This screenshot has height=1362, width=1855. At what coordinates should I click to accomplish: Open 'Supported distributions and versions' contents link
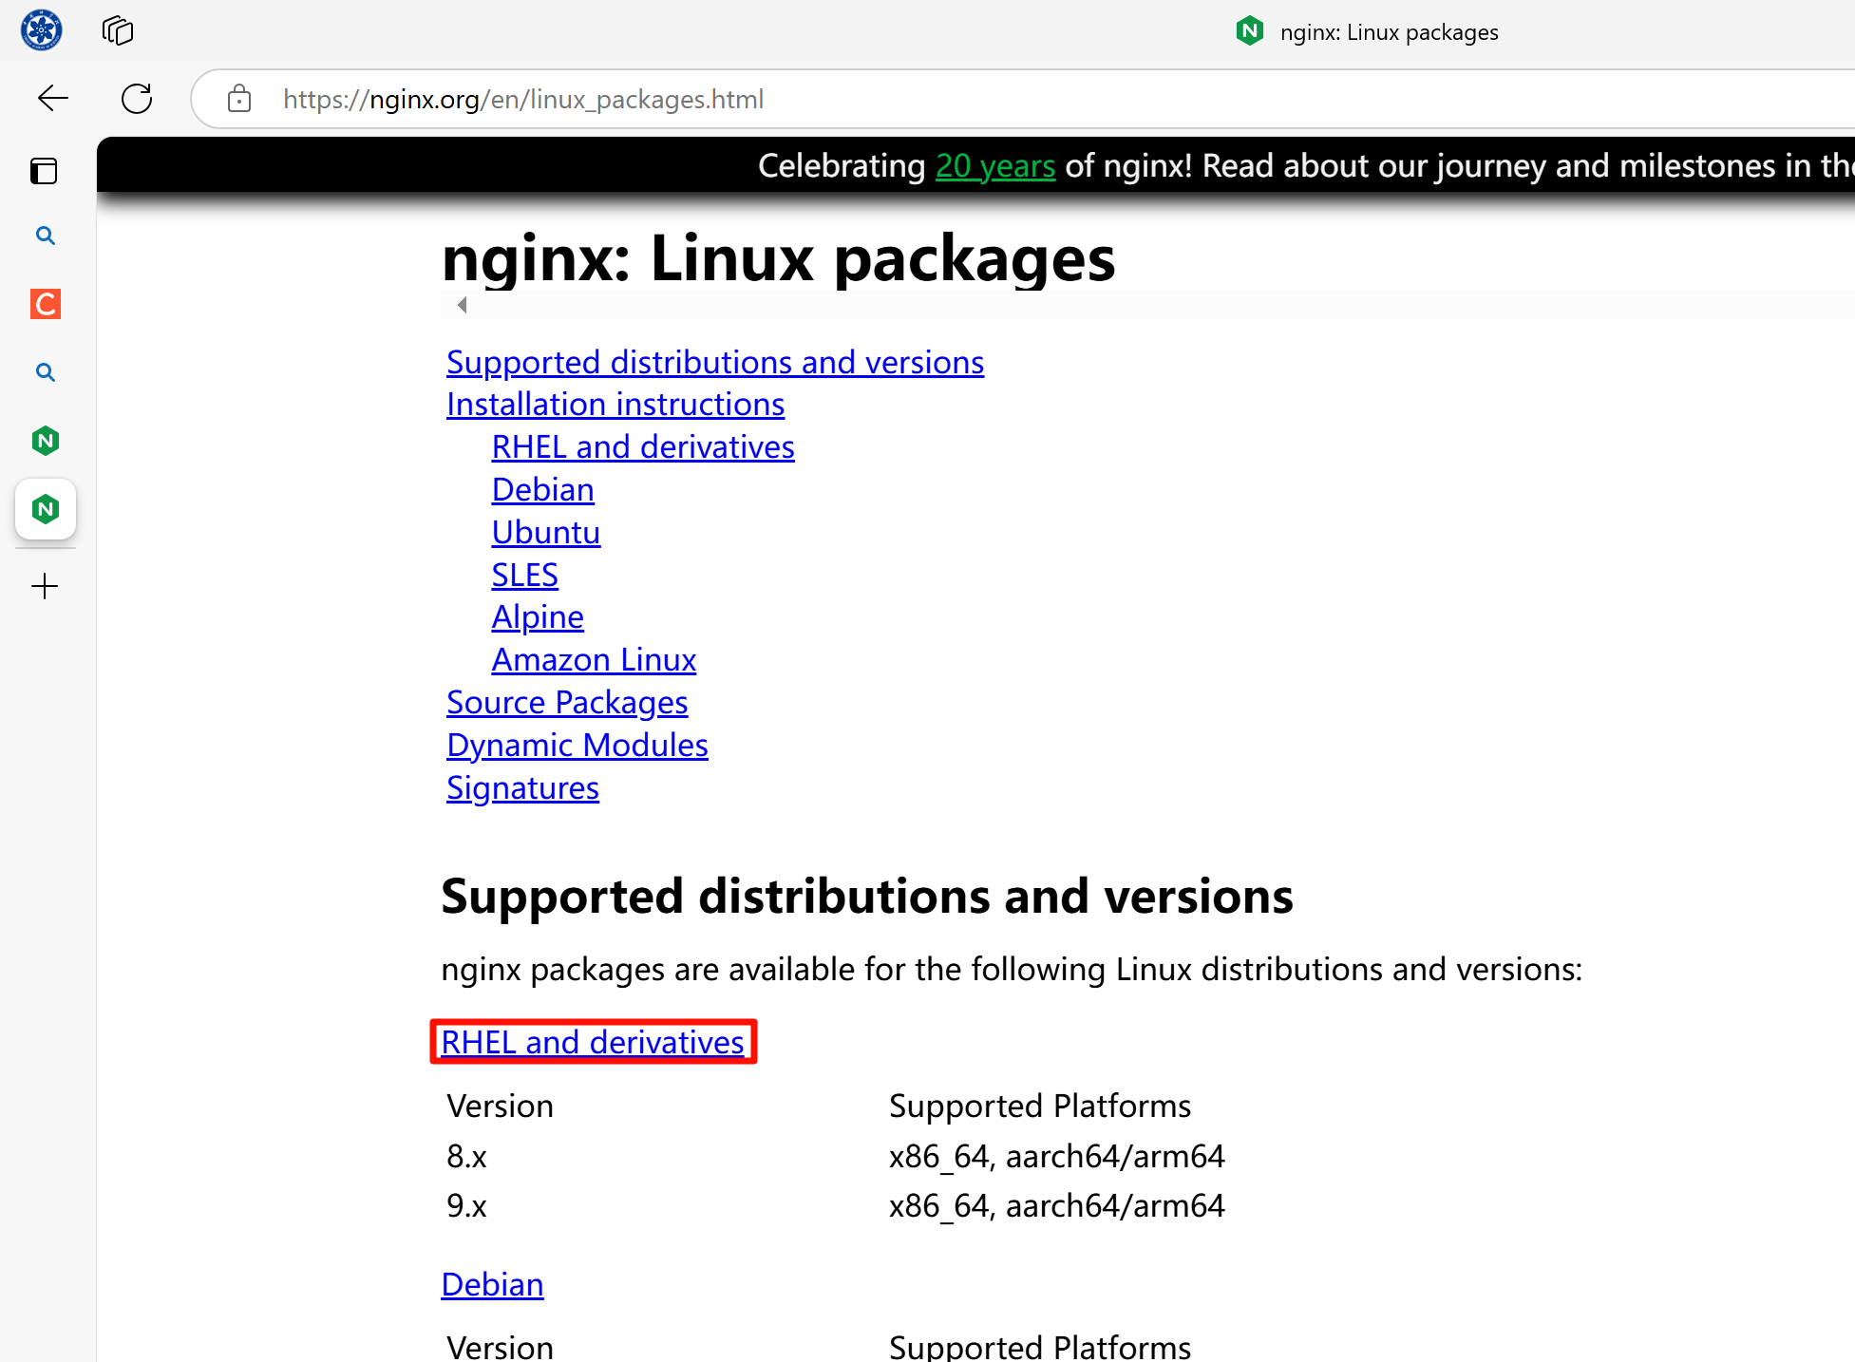[714, 362]
